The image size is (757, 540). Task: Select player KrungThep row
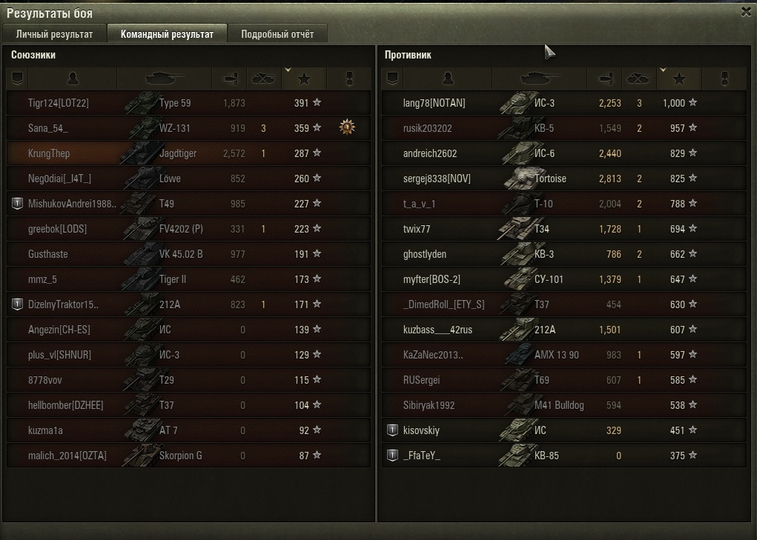(189, 153)
